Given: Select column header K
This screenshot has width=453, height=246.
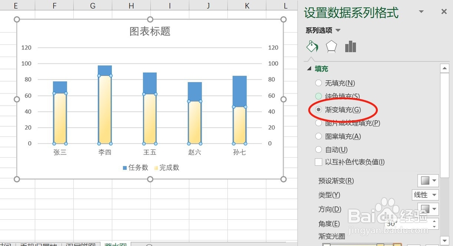Looking at the screenshot, I should pos(247,5).
